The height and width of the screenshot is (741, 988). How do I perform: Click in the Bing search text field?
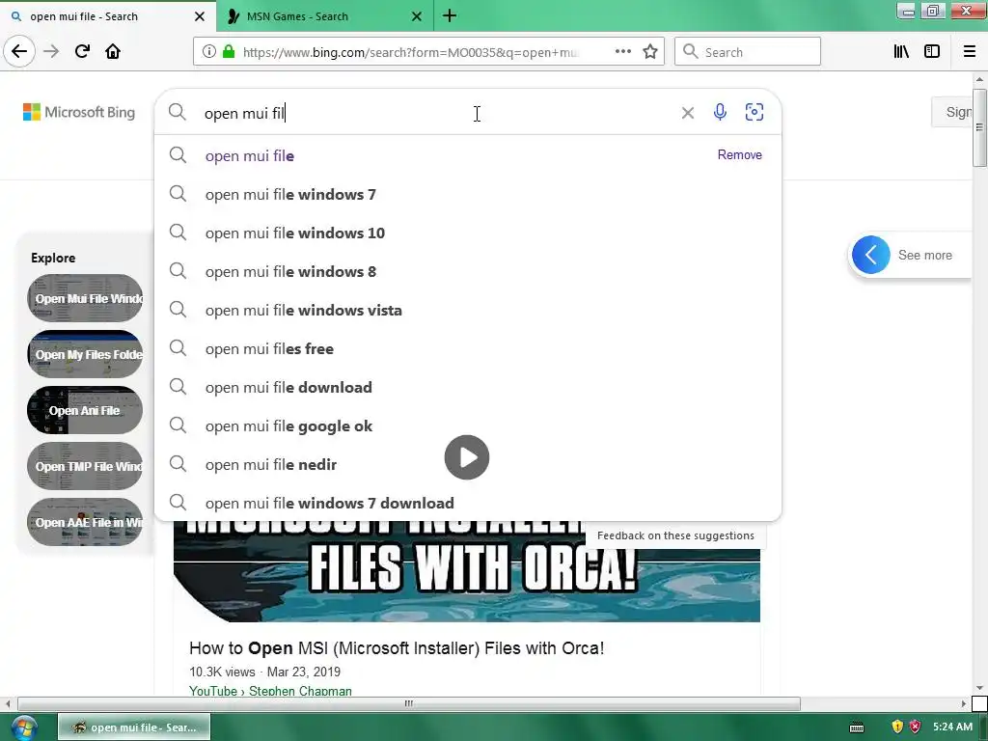pyautogui.click(x=435, y=113)
